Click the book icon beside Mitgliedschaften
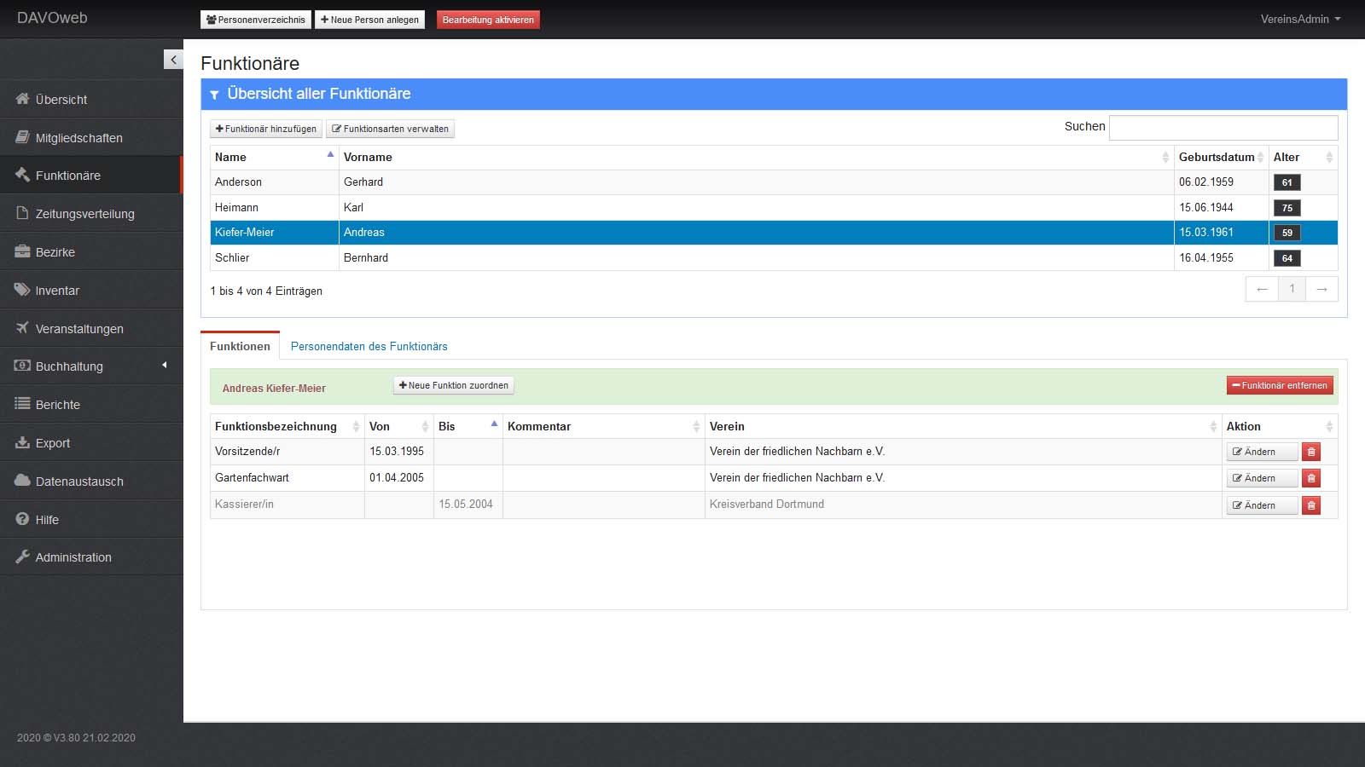Image resolution: width=1365 pixels, height=767 pixels. click(23, 137)
